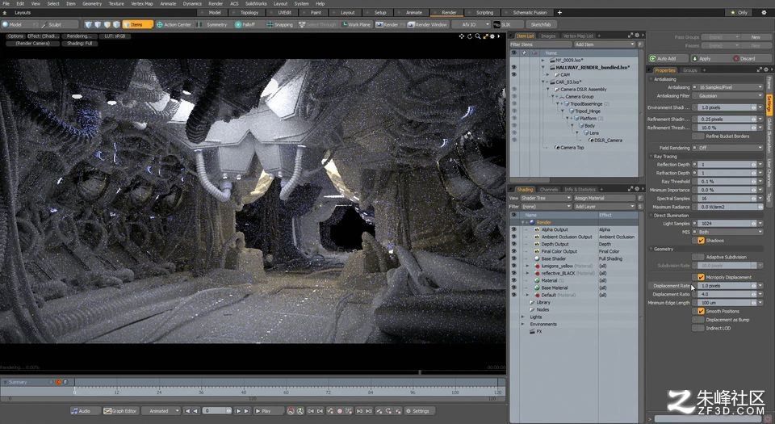Step to the next frame
The height and width of the screenshot is (424, 775).
[238, 410]
